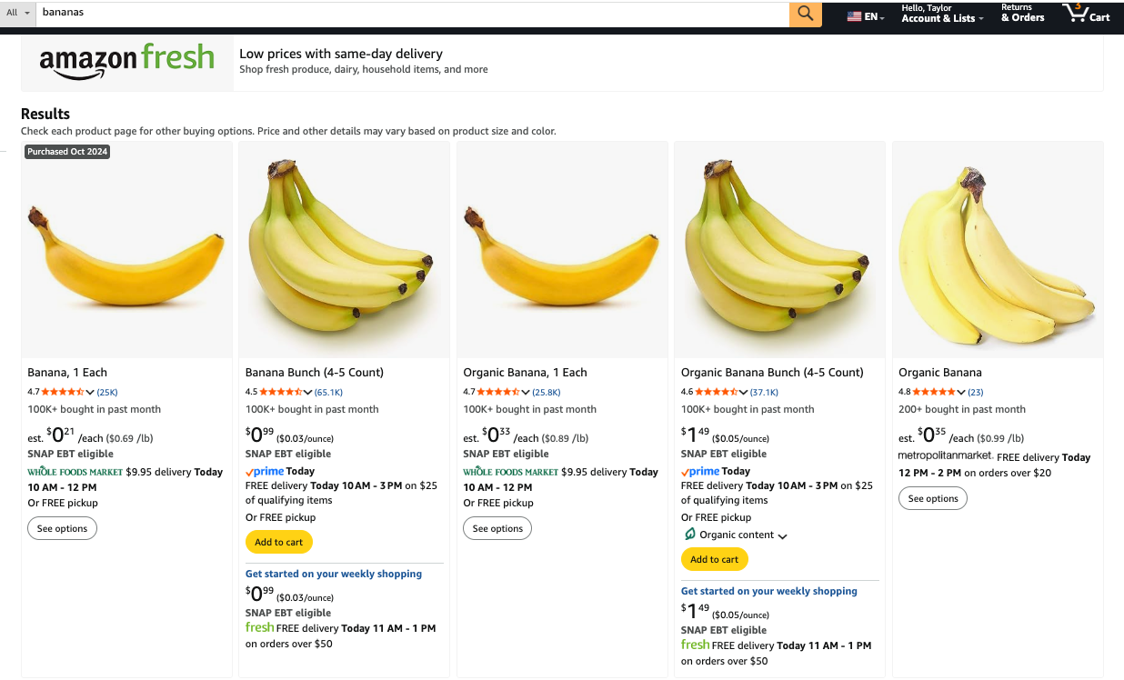Add Organic Banana Bunch to cart
The image size is (1124, 680).
coord(714,559)
